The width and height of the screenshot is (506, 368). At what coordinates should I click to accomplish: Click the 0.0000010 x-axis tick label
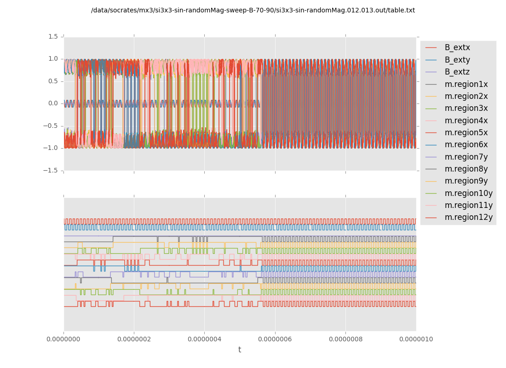click(416, 339)
